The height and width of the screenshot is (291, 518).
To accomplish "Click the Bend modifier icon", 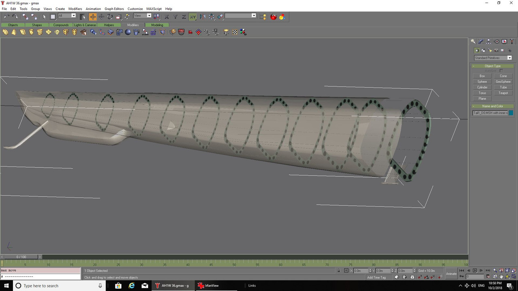I will pos(5,32).
